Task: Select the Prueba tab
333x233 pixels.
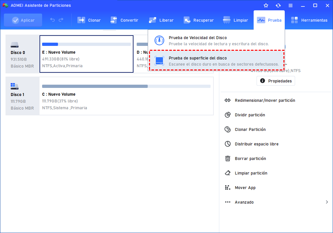Action: point(269,20)
